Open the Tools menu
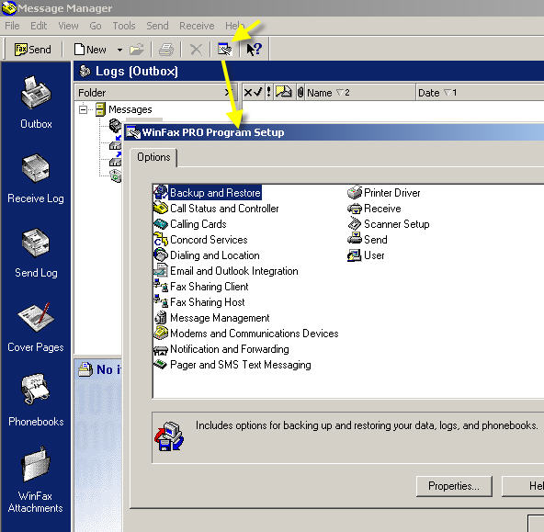The image size is (544, 532). pyautogui.click(x=124, y=26)
